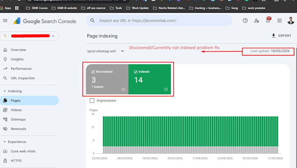This screenshot has height=168, width=297.
Task: Click the Insights lightbulb icon
Action: point(5,59)
